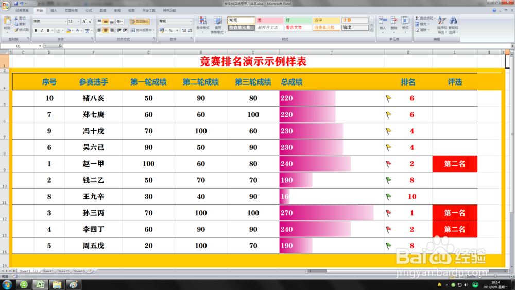The width and height of the screenshot is (515, 290).
Task: Apply the 'Check Cell' (检查单元格) style
Action: tap(241, 28)
